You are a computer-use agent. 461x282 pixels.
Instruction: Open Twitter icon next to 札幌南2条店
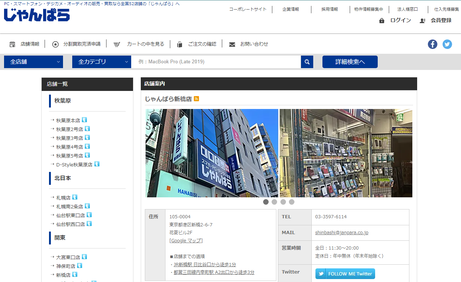click(87, 206)
